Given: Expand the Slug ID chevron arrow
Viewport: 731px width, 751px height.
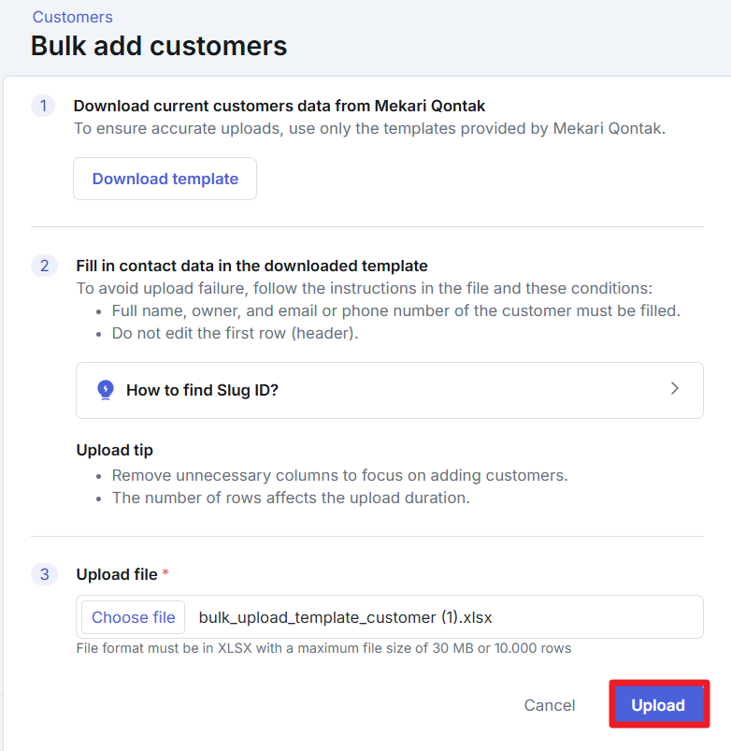Looking at the screenshot, I should click(x=675, y=389).
